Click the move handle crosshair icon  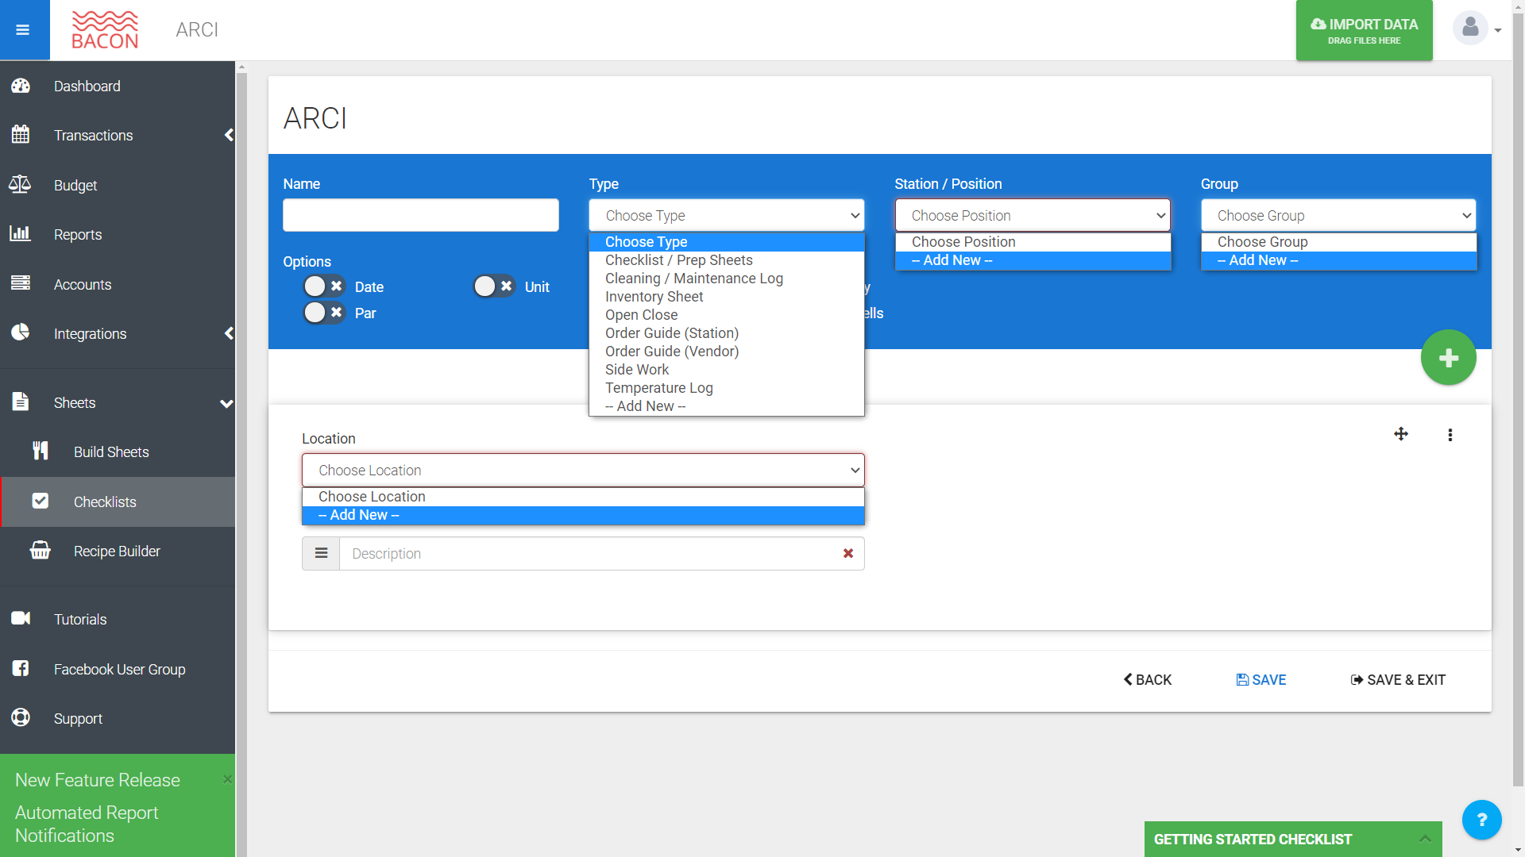coord(1401,434)
